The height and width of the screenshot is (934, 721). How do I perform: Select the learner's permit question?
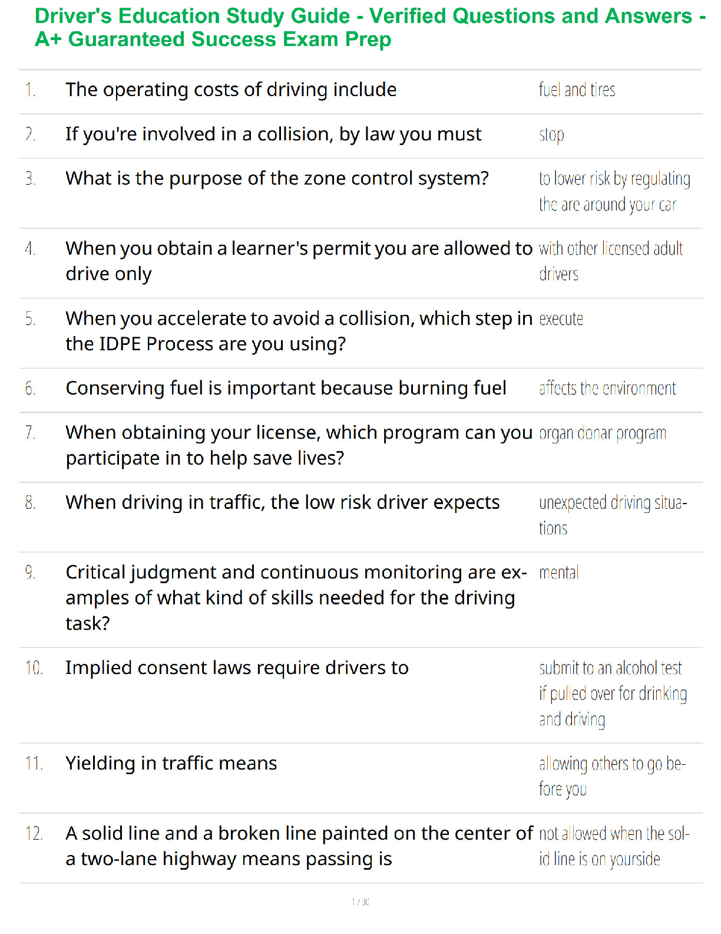pyautogui.click(x=299, y=261)
